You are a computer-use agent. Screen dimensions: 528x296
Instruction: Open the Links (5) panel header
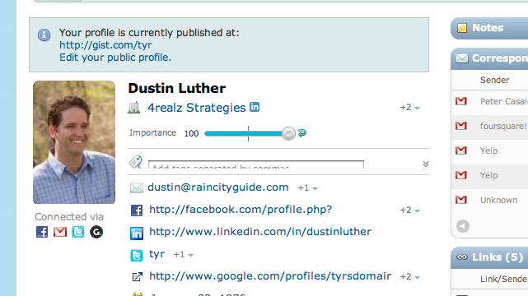(489, 257)
